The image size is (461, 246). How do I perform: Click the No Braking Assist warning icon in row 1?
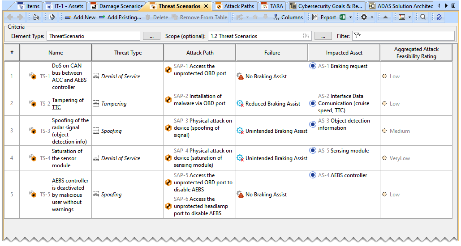(x=240, y=76)
